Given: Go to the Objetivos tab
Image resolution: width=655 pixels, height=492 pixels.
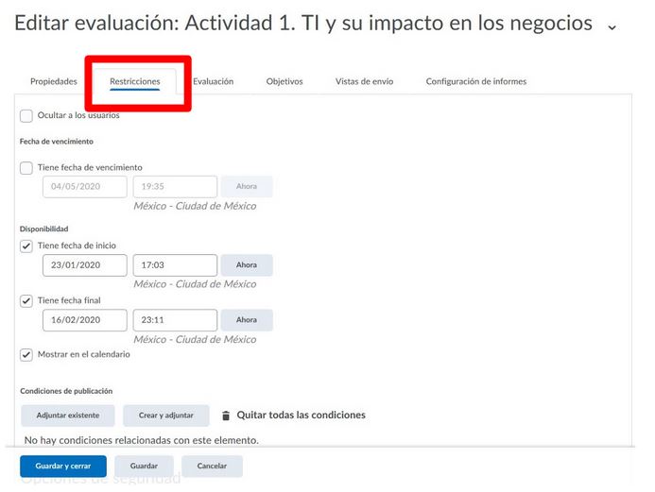Looking at the screenshot, I should tap(284, 82).
